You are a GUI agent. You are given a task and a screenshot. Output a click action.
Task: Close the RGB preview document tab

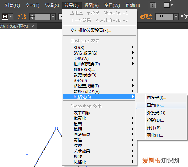coord(33,26)
